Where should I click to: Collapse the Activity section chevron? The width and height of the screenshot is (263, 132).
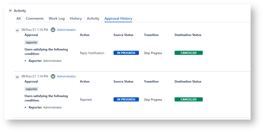pos(10,11)
